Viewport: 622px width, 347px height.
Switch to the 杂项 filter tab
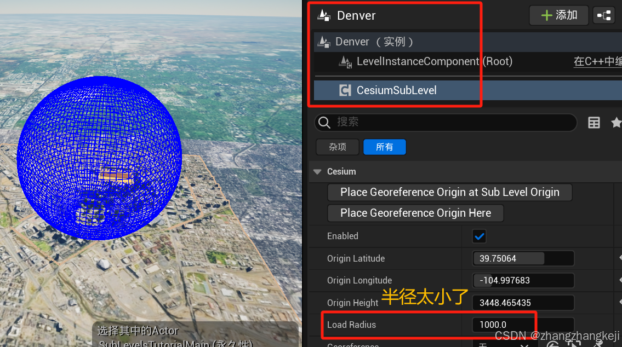tap(338, 147)
